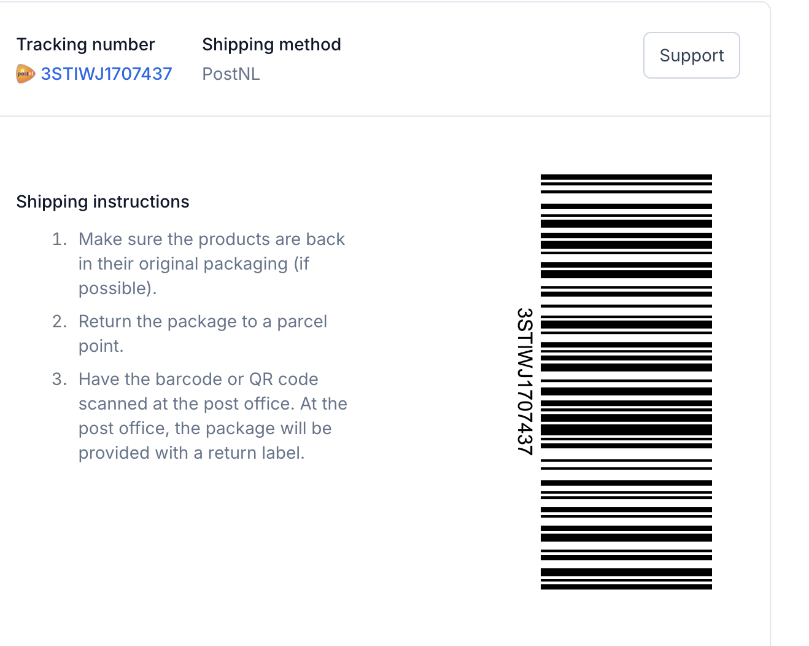This screenshot has height=646, width=809.
Task: Click the return barcode image
Action: pyautogui.click(x=626, y=381)
